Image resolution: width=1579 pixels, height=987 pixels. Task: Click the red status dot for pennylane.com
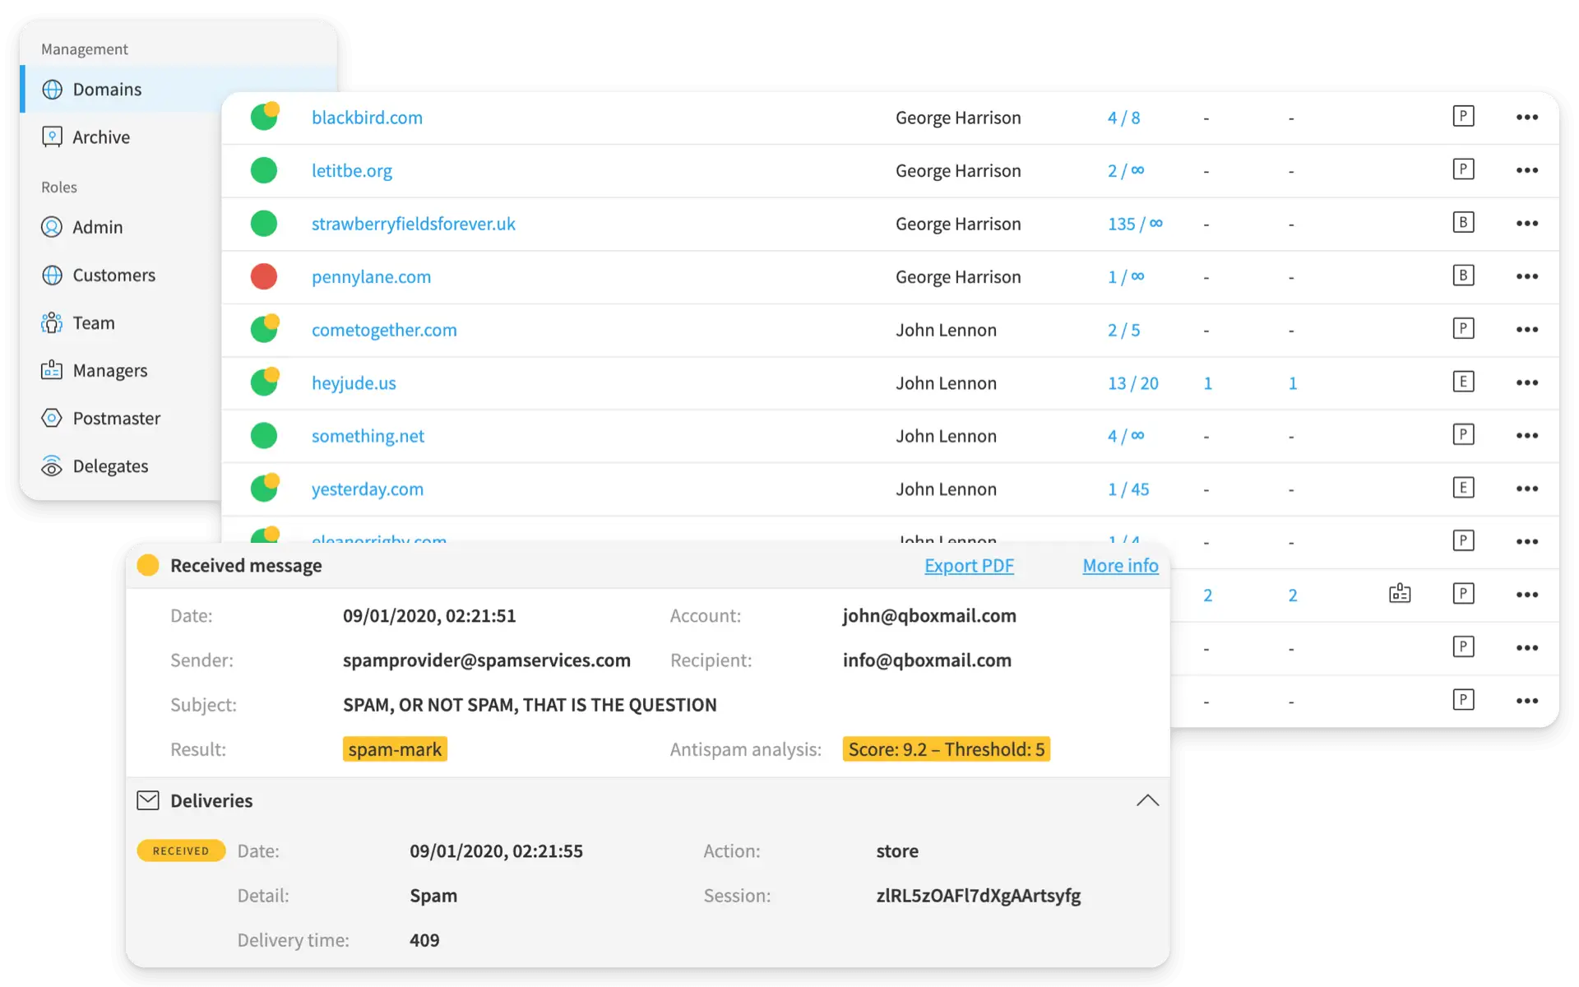264,276
